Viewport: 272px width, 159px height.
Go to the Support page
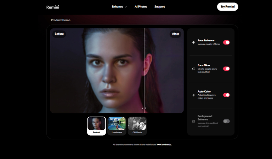click(x=160, y=7)
